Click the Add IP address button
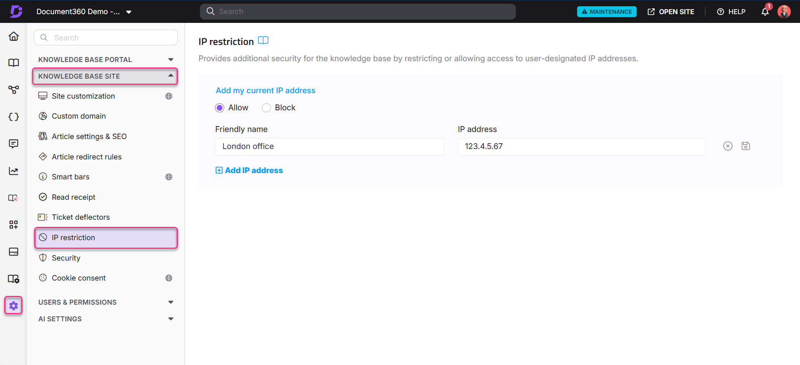This screenshot has height=365, width=800. pos(249,171)
